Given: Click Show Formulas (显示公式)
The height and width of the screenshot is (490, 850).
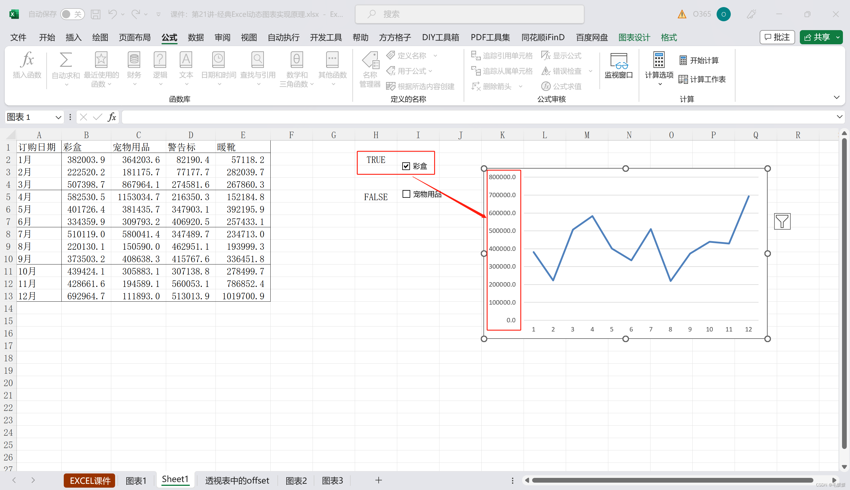Looking at the screenshot, I should pyautogui.click(x=561, y=55).
